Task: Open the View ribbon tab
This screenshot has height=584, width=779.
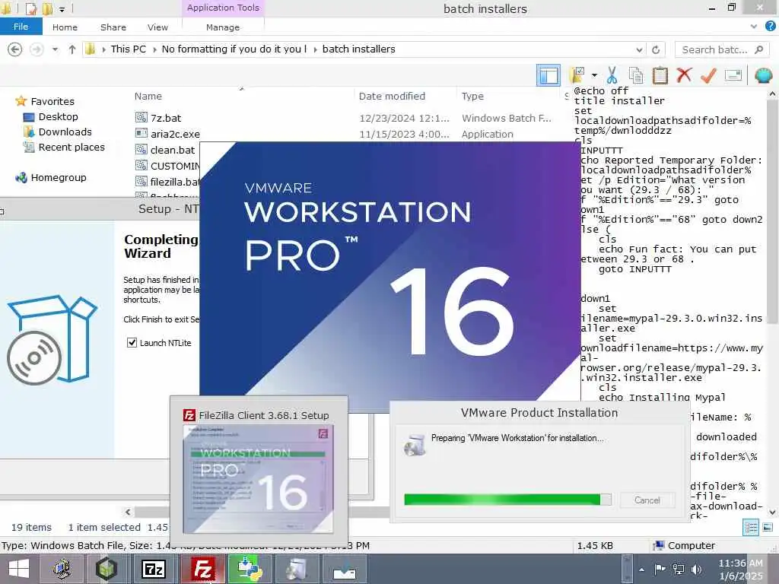Action: pyautogui.click(x=157, y=27)
